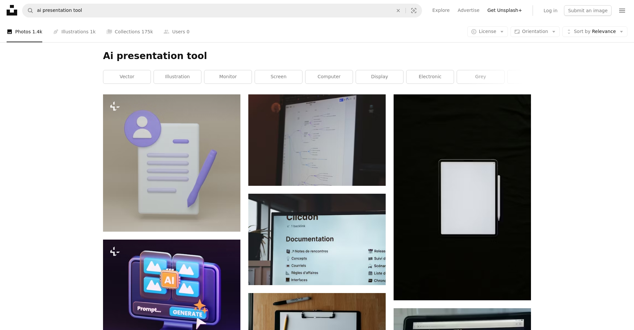Open the mind map monitor photo
Image resolution: width=634 pixels, height=330 pixels.
point(317,140)
